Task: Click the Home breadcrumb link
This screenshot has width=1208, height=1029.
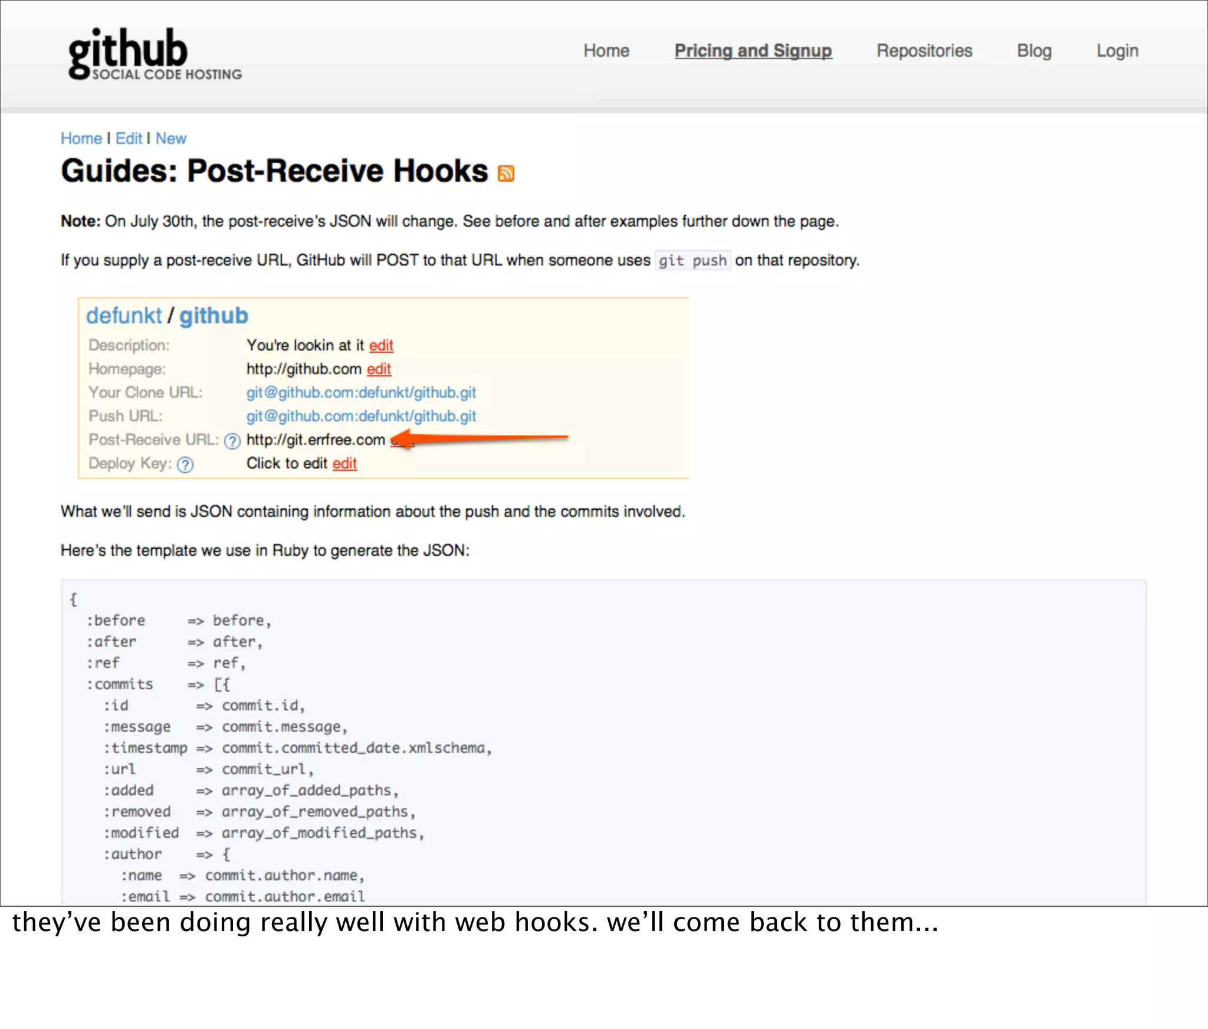Action: 81,139
